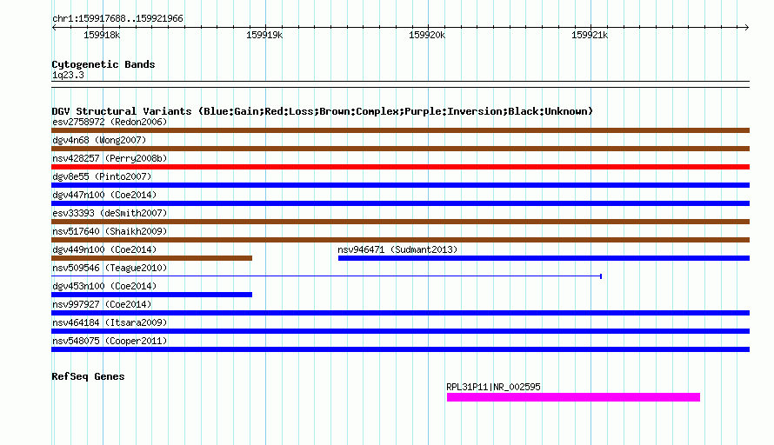774x445 pixels.
Task: Click the nsv517640 (Shaikh2009) label
Action: pyautogui.click(x=110, y=231)
